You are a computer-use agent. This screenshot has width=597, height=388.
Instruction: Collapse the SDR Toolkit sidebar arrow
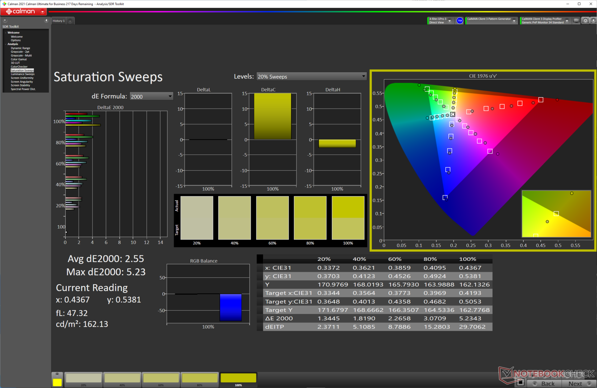[x=46, y=20]
